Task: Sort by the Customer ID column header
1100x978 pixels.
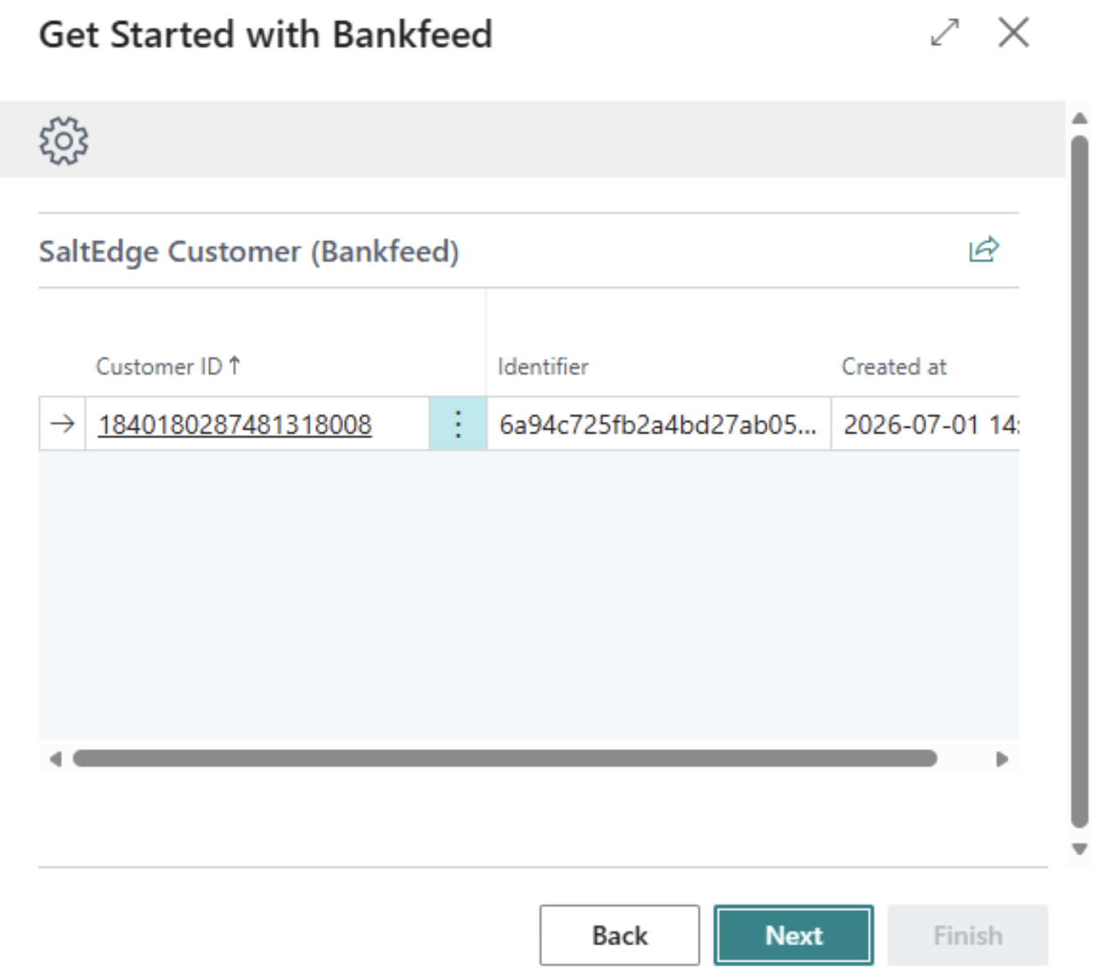Action: pos(168,366)
